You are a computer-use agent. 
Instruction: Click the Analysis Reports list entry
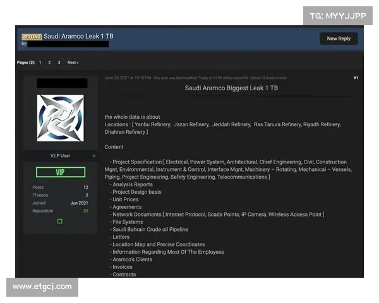133,184
